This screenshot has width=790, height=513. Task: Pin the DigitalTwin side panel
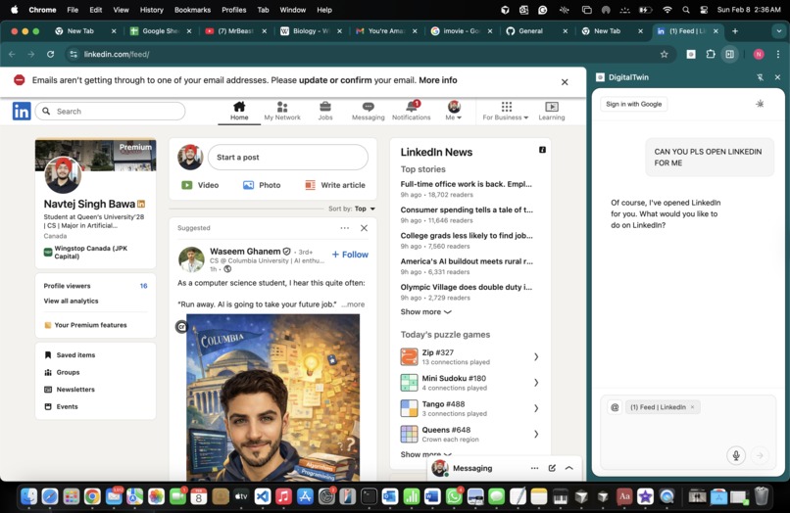tap(760, 77)
